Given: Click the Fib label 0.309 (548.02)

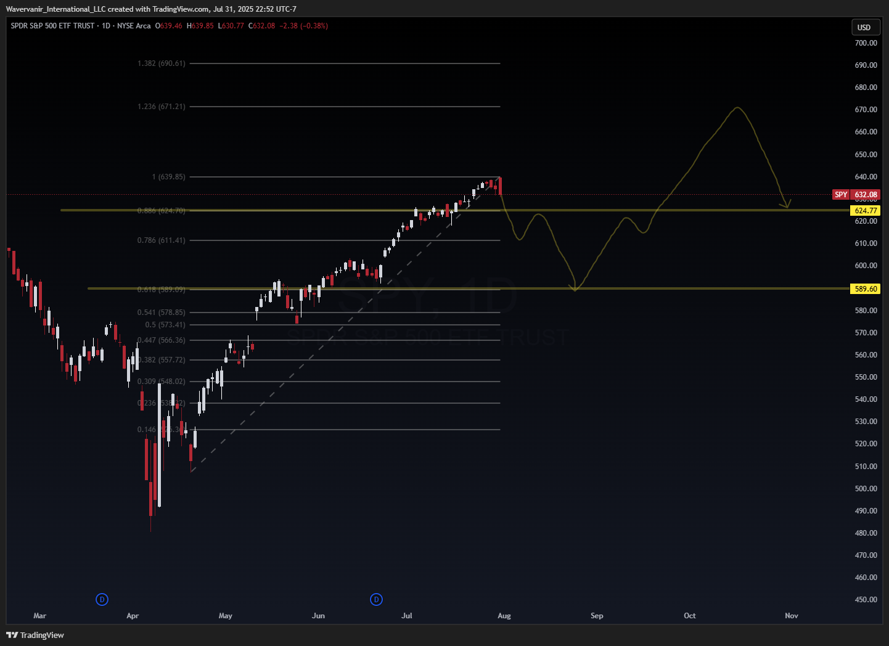Looking at the screenshot, I should point(162,382).
